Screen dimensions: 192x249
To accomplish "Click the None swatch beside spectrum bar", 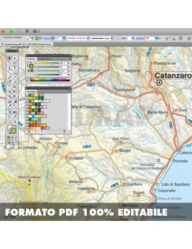I will 28,79.
